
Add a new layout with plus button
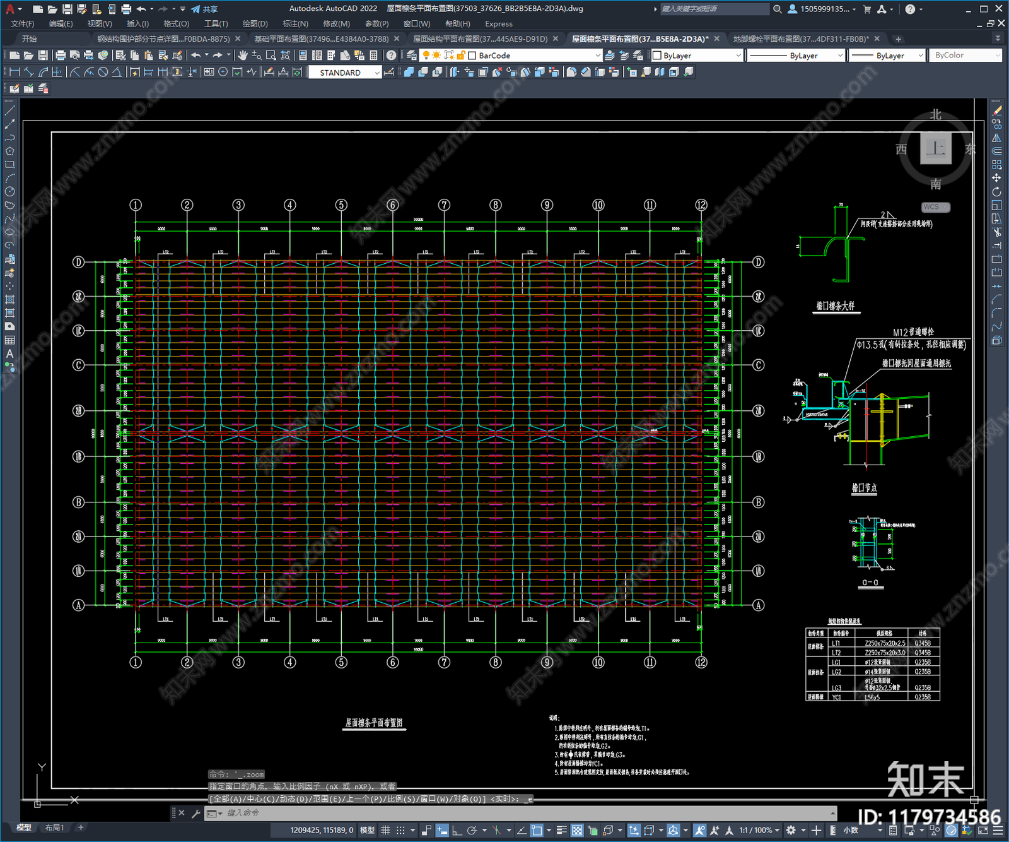(81, 827)
